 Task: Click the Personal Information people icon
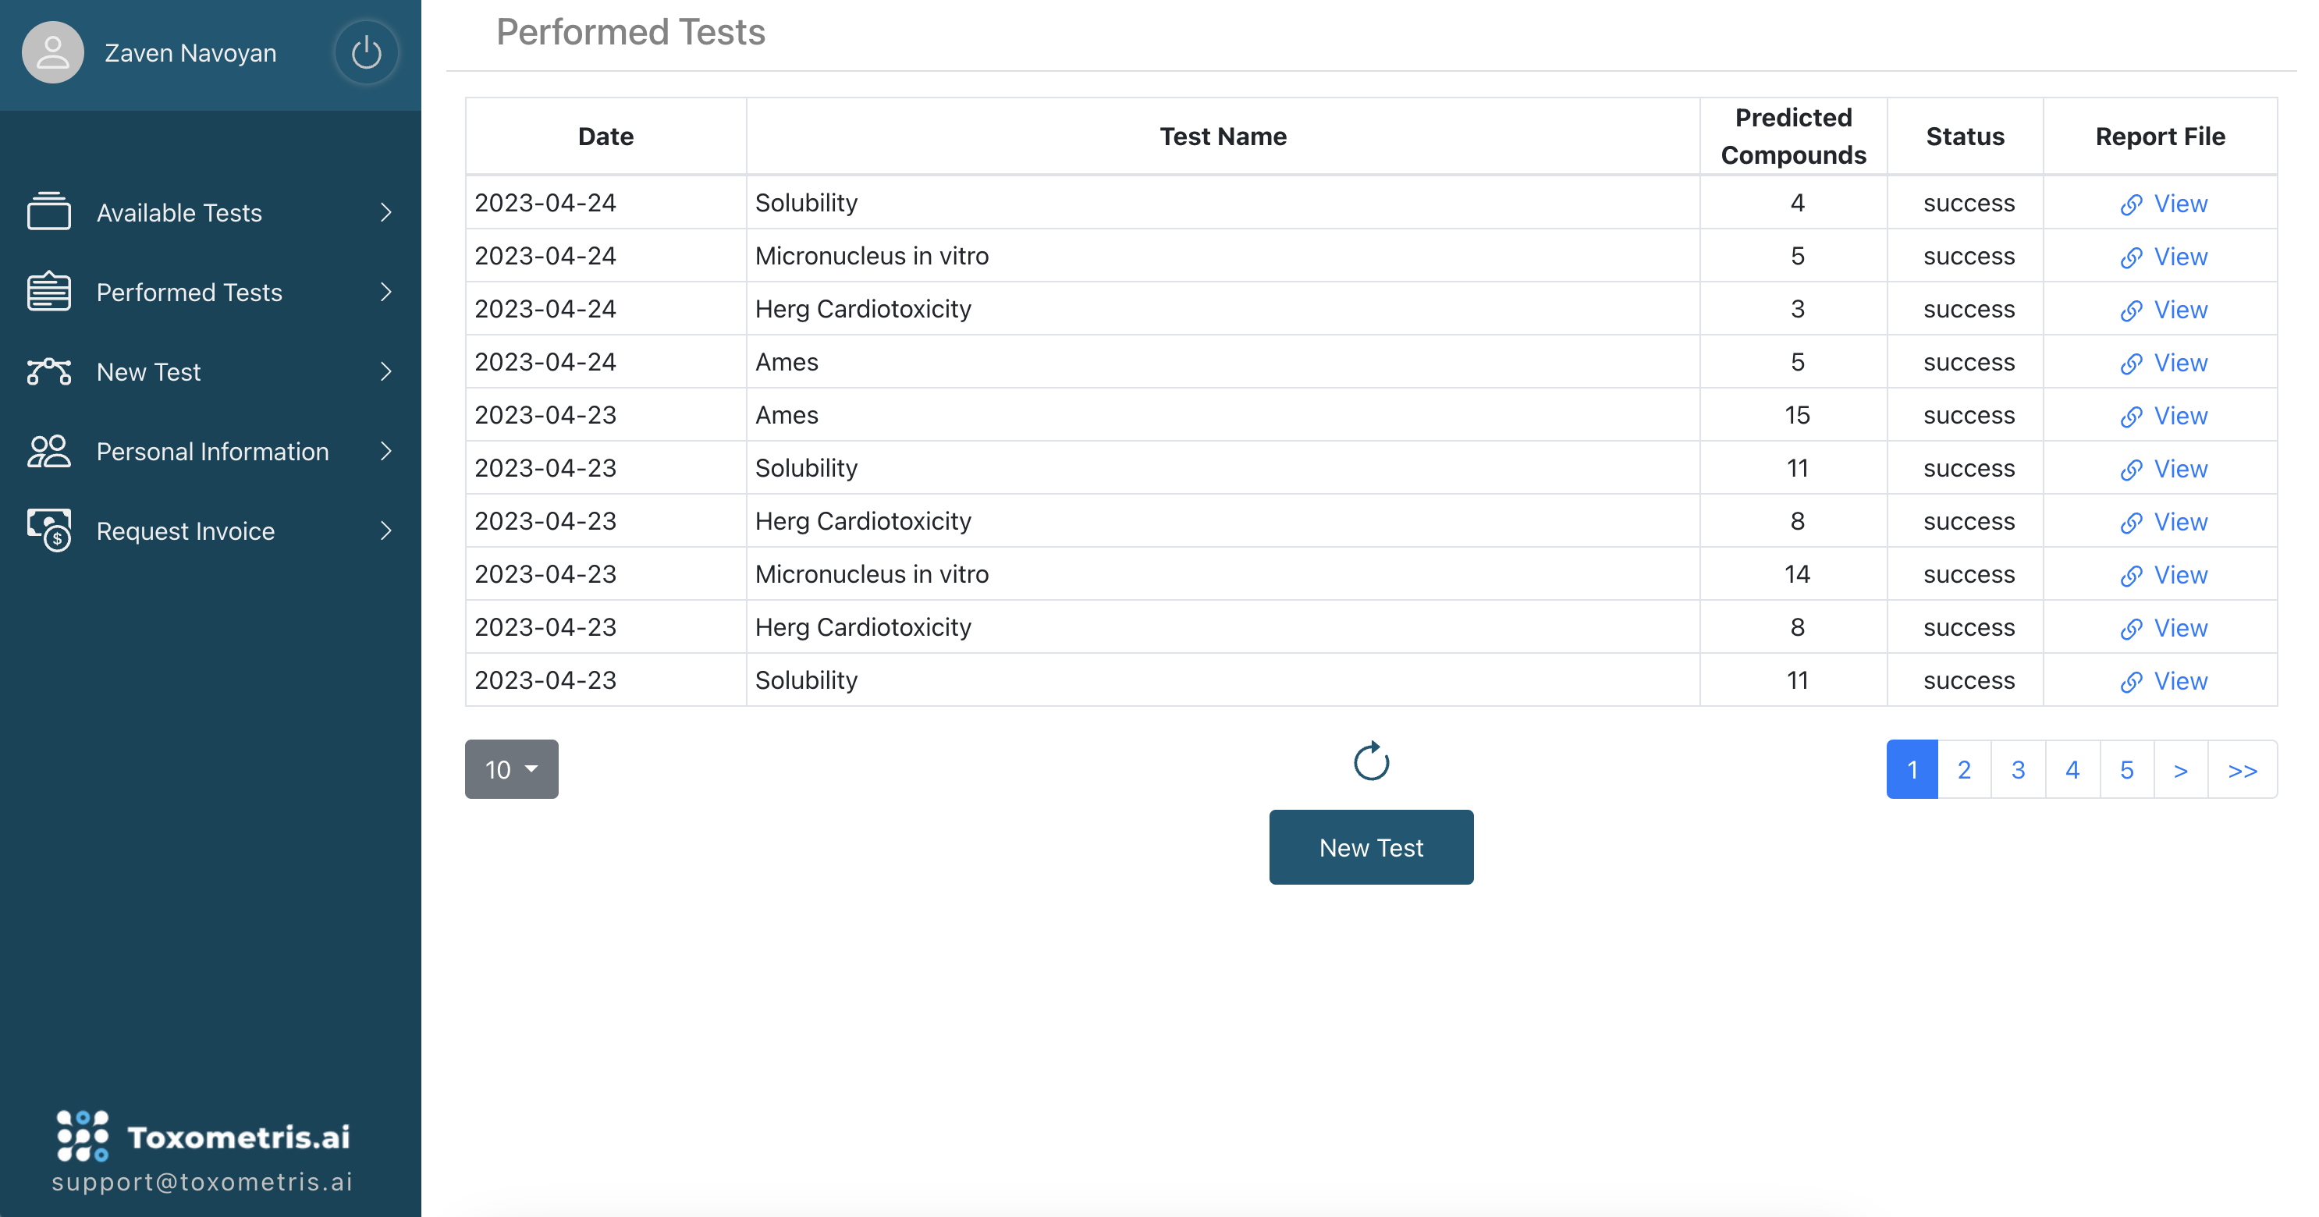click(x=48, y=450)
